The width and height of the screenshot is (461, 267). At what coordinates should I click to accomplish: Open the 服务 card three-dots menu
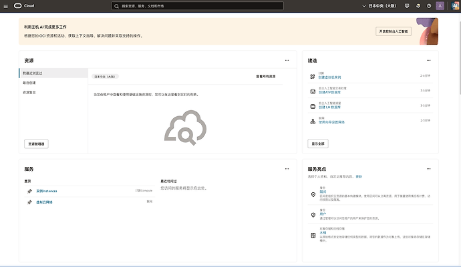[x=287, y=169]
